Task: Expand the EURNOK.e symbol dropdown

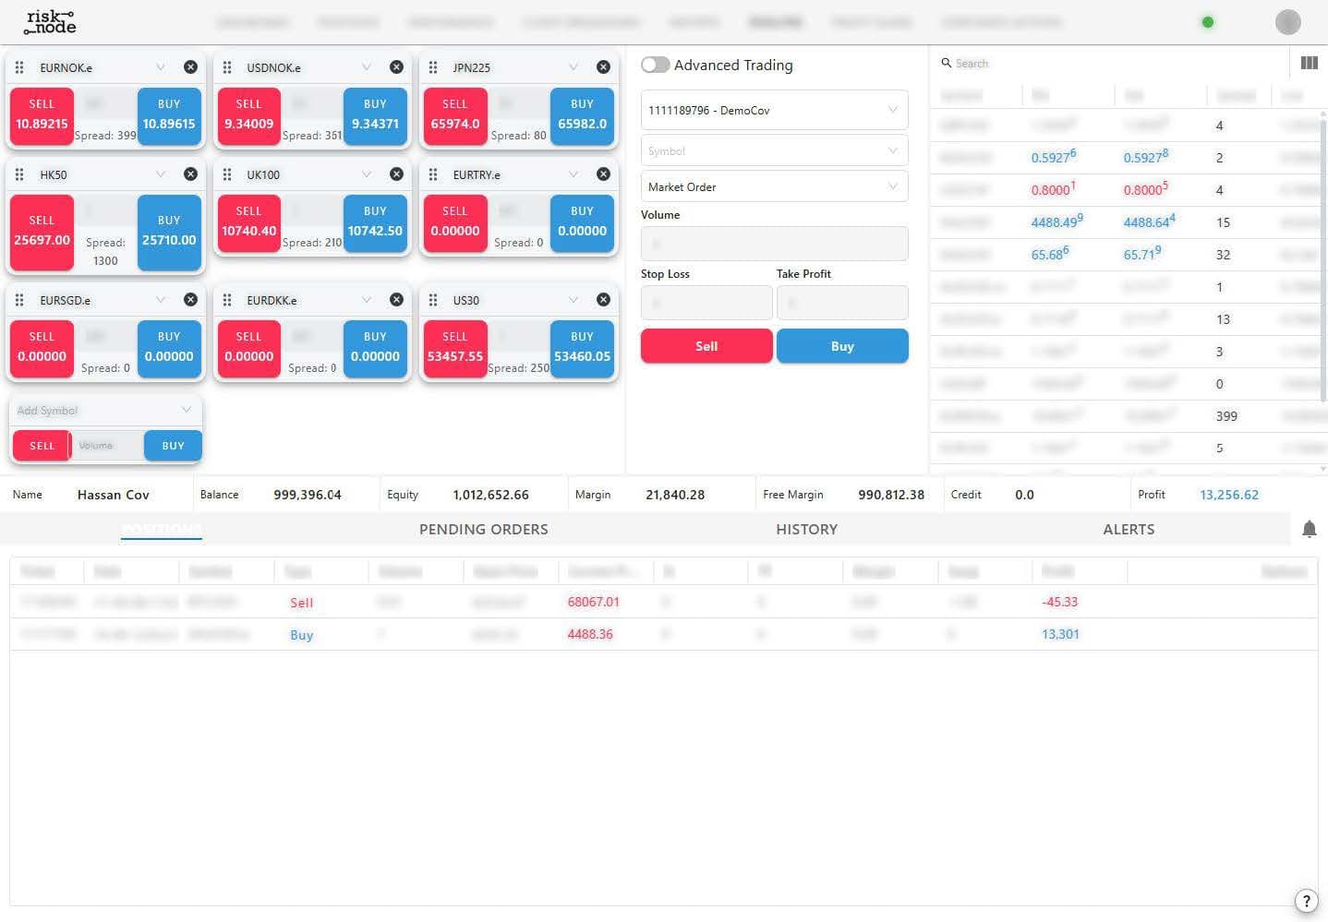Action: tap(161, 67)
